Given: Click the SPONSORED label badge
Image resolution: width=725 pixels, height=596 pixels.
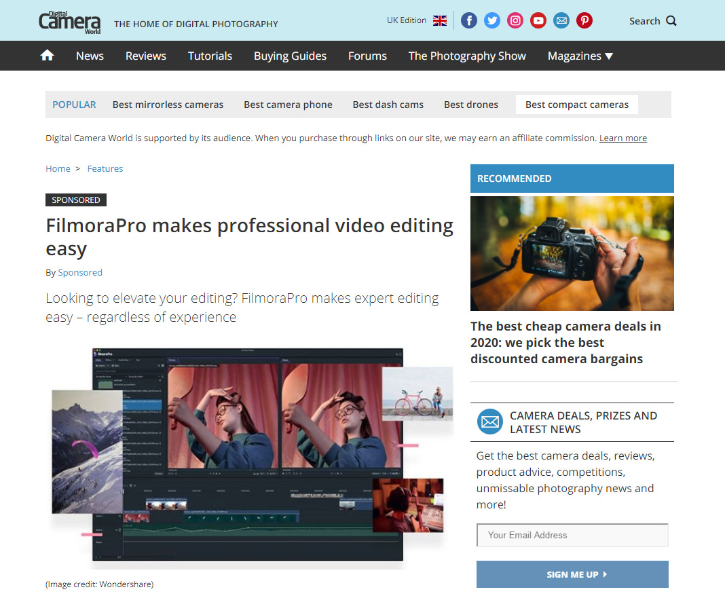Looking at the screenshot, I should [x=76, y=200].
